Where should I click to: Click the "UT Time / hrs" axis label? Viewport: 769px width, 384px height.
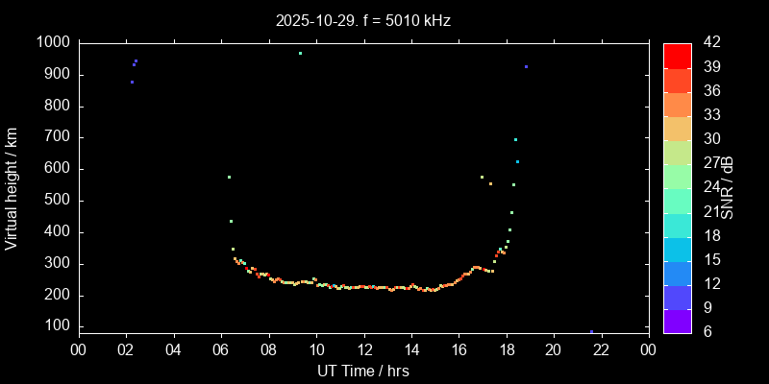tap(362, 370)
